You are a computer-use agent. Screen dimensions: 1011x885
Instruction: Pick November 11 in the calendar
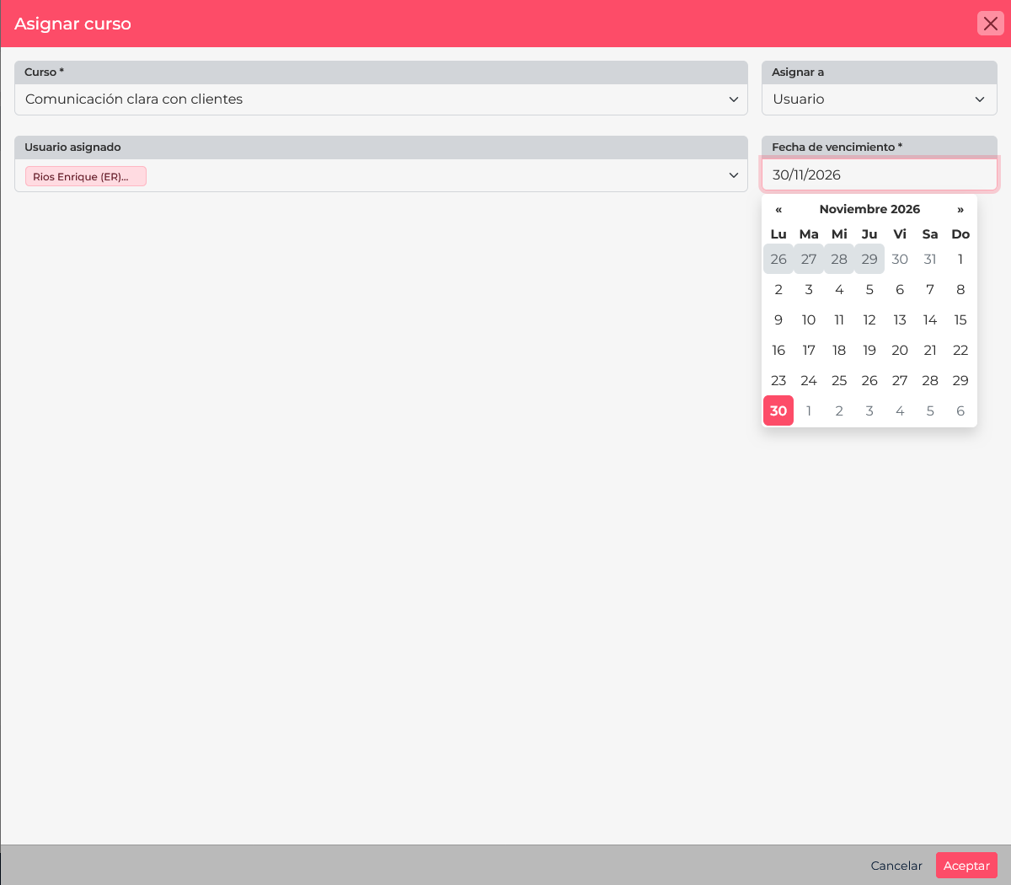coord(839,320)
